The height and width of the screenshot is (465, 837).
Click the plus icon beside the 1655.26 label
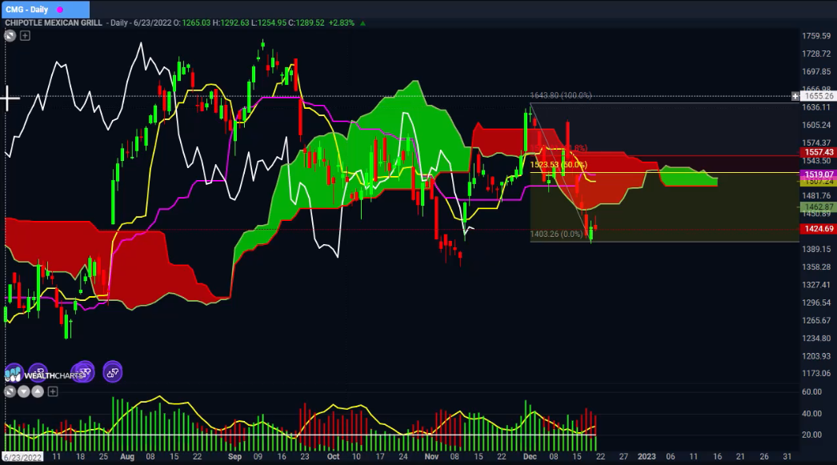coord(795,96)
